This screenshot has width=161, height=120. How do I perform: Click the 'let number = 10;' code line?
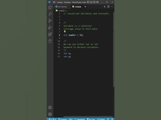(73, 35)
